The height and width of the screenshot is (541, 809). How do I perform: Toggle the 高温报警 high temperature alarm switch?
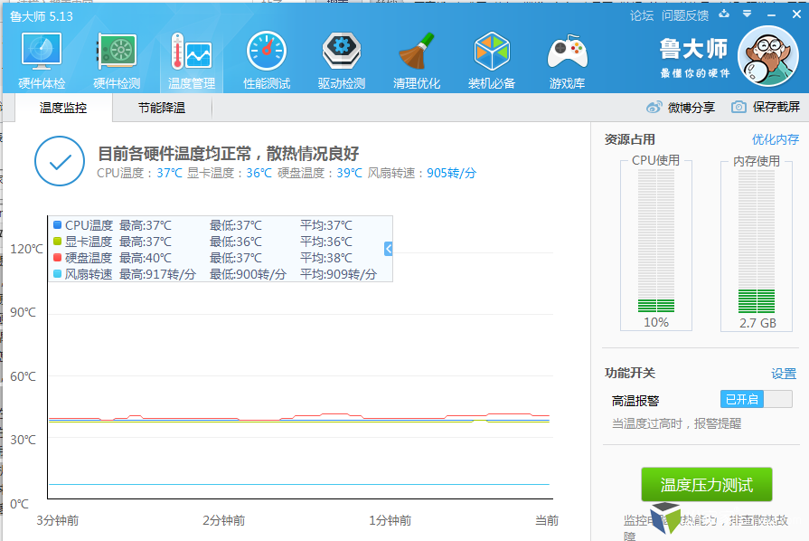[x=756, y=399]
